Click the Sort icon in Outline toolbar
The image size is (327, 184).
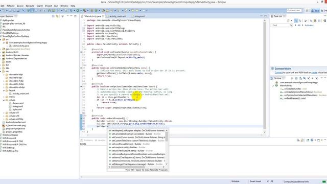click(x=300, y=78)
